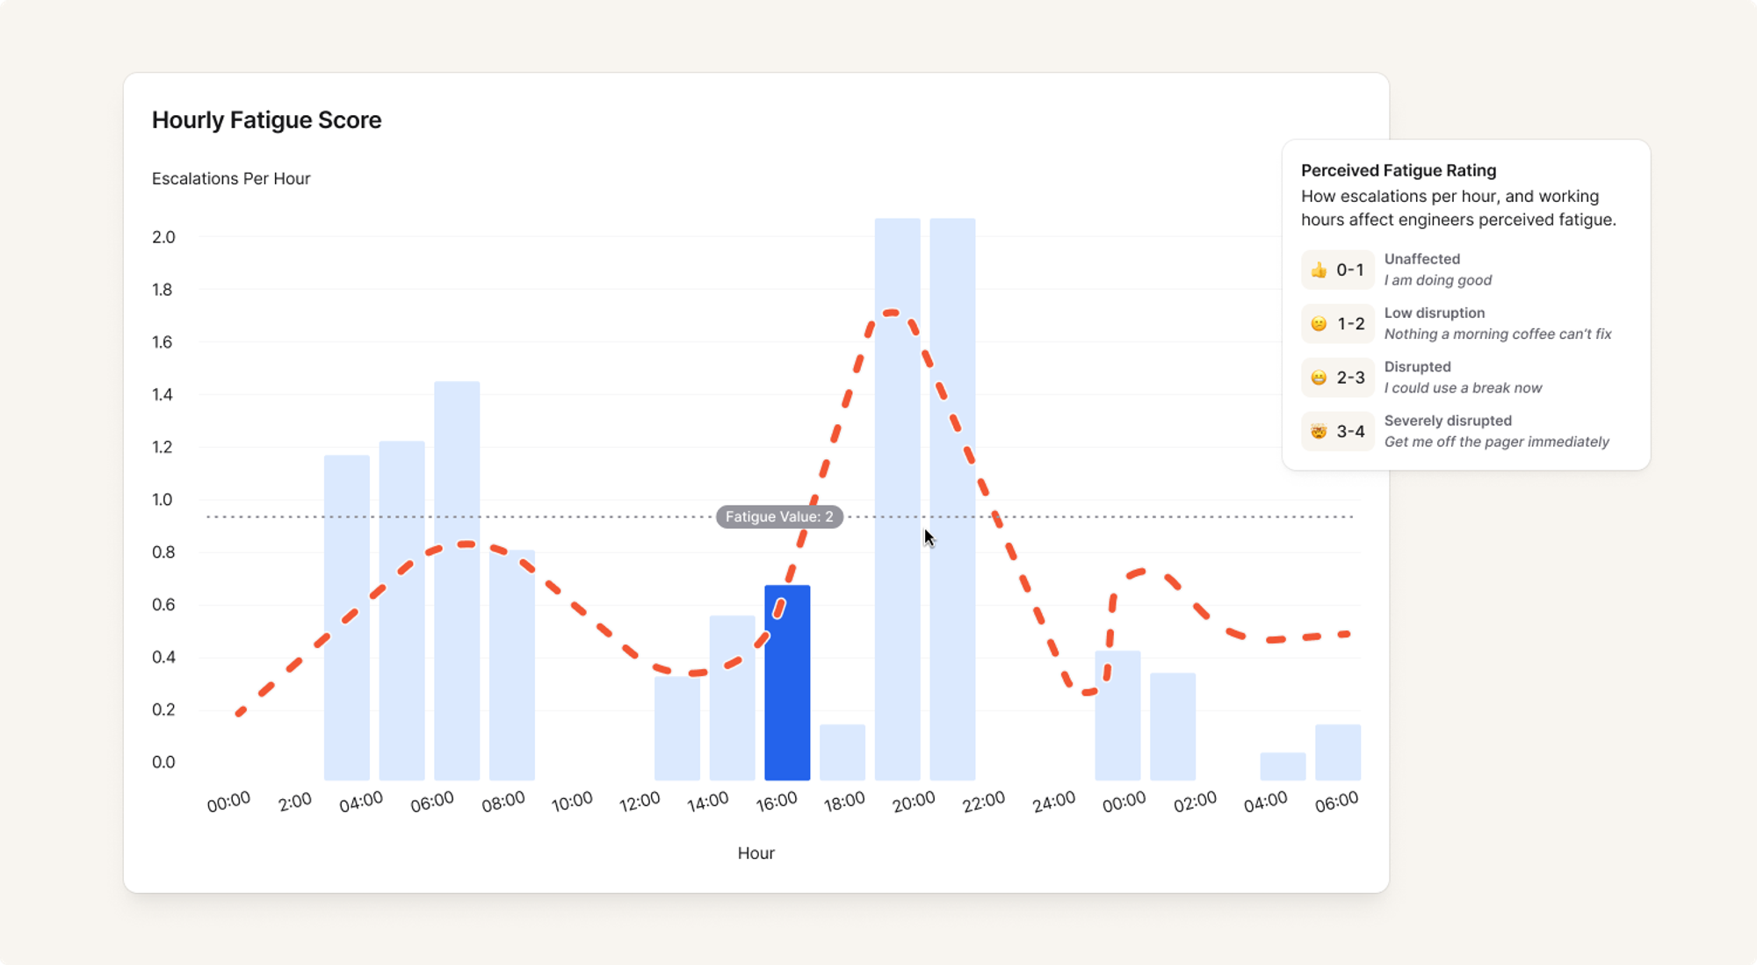Click the Fatigue Value: 2 label pill
Screen dimensions: 1757x965
click(x=779, y=516)
